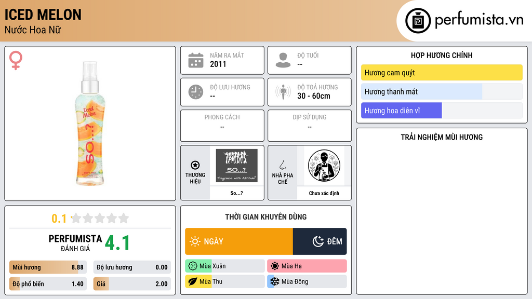532x299 pixels.
Task: Click the Giá 2.00 score bar
Action: tap(132, 284)
